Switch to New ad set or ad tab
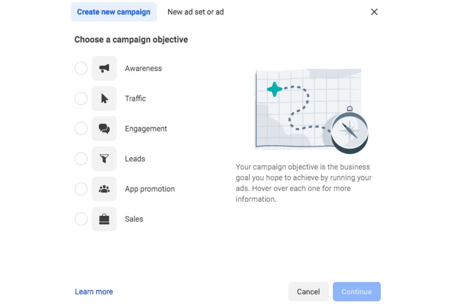This screenshot has width=456, height=304. coord(196,12)
